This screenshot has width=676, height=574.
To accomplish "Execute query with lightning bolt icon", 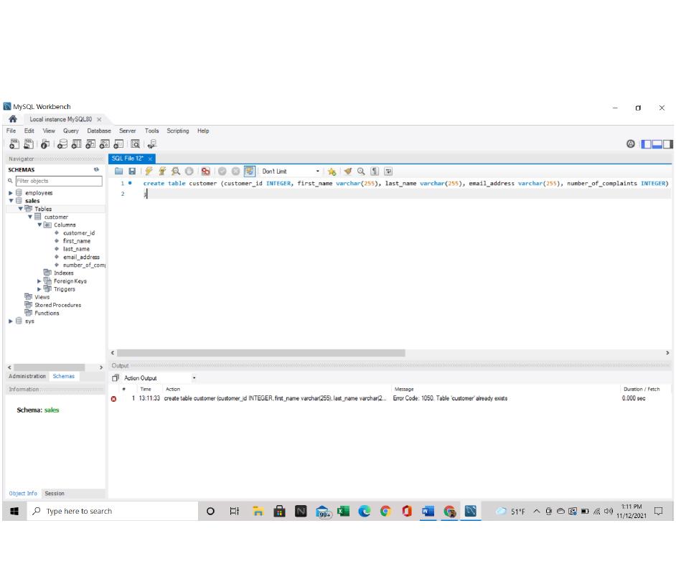I will pos(149,171).
